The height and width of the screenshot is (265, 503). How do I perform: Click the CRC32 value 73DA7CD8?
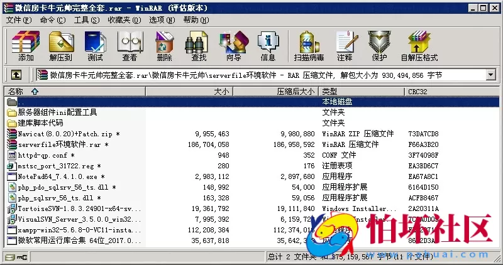tap(423, 134)
